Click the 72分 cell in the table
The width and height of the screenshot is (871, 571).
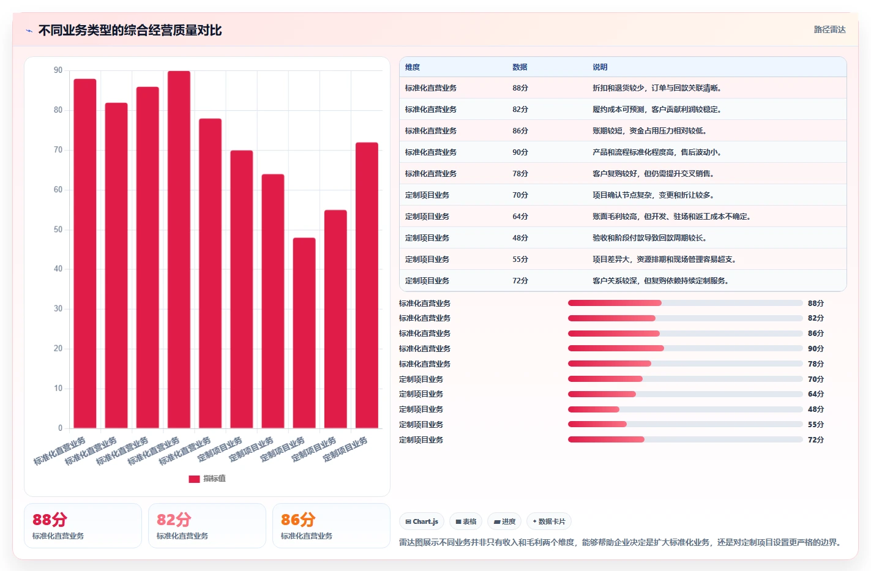coord(520,281)
